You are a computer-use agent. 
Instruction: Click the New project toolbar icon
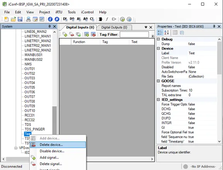[x=7, y=19]
